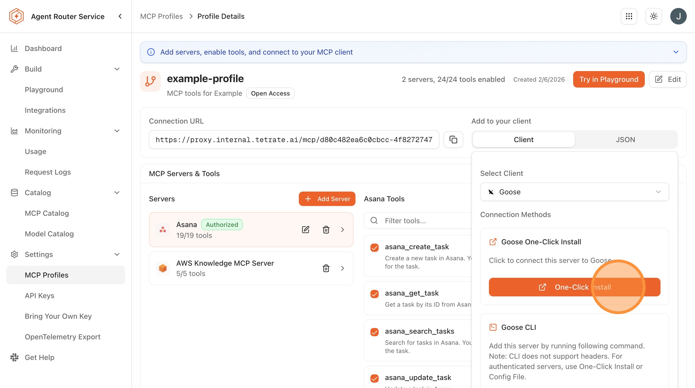
Task: Collapse the Settings section
Action: 117,254
